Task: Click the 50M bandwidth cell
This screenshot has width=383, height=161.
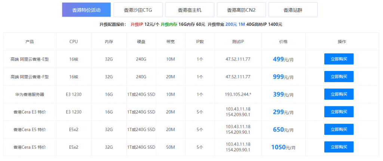Action: (x=171, y=147)
